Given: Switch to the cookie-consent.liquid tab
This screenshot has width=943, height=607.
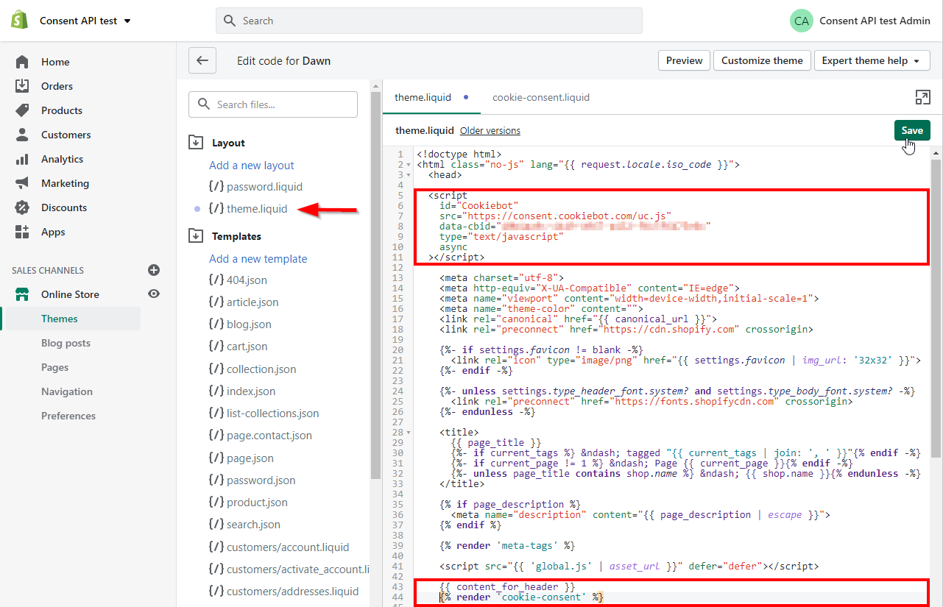Looking at the screenshot, I should click(x=541, y=97).
